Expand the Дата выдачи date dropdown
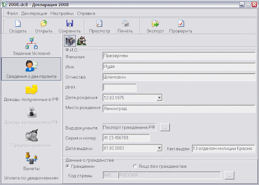This screenshot has width=259, height=185. (159, 148)
